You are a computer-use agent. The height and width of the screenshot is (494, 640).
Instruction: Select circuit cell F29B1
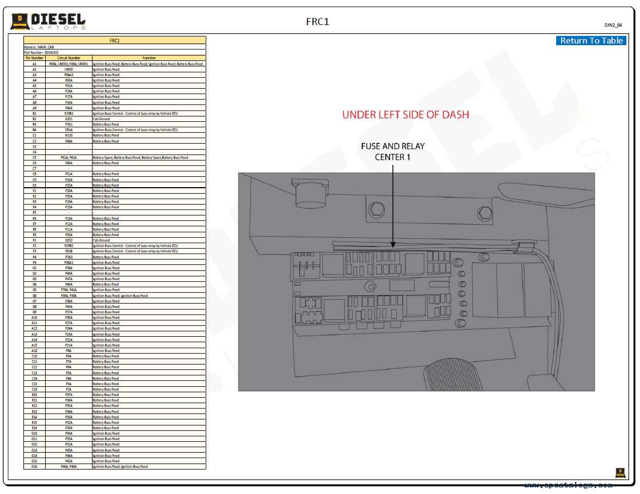[x=69, y=113]
